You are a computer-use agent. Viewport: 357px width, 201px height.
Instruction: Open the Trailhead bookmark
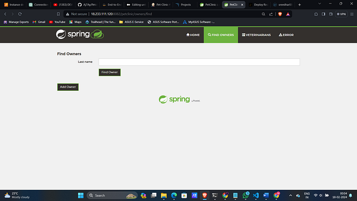(100, 22)
